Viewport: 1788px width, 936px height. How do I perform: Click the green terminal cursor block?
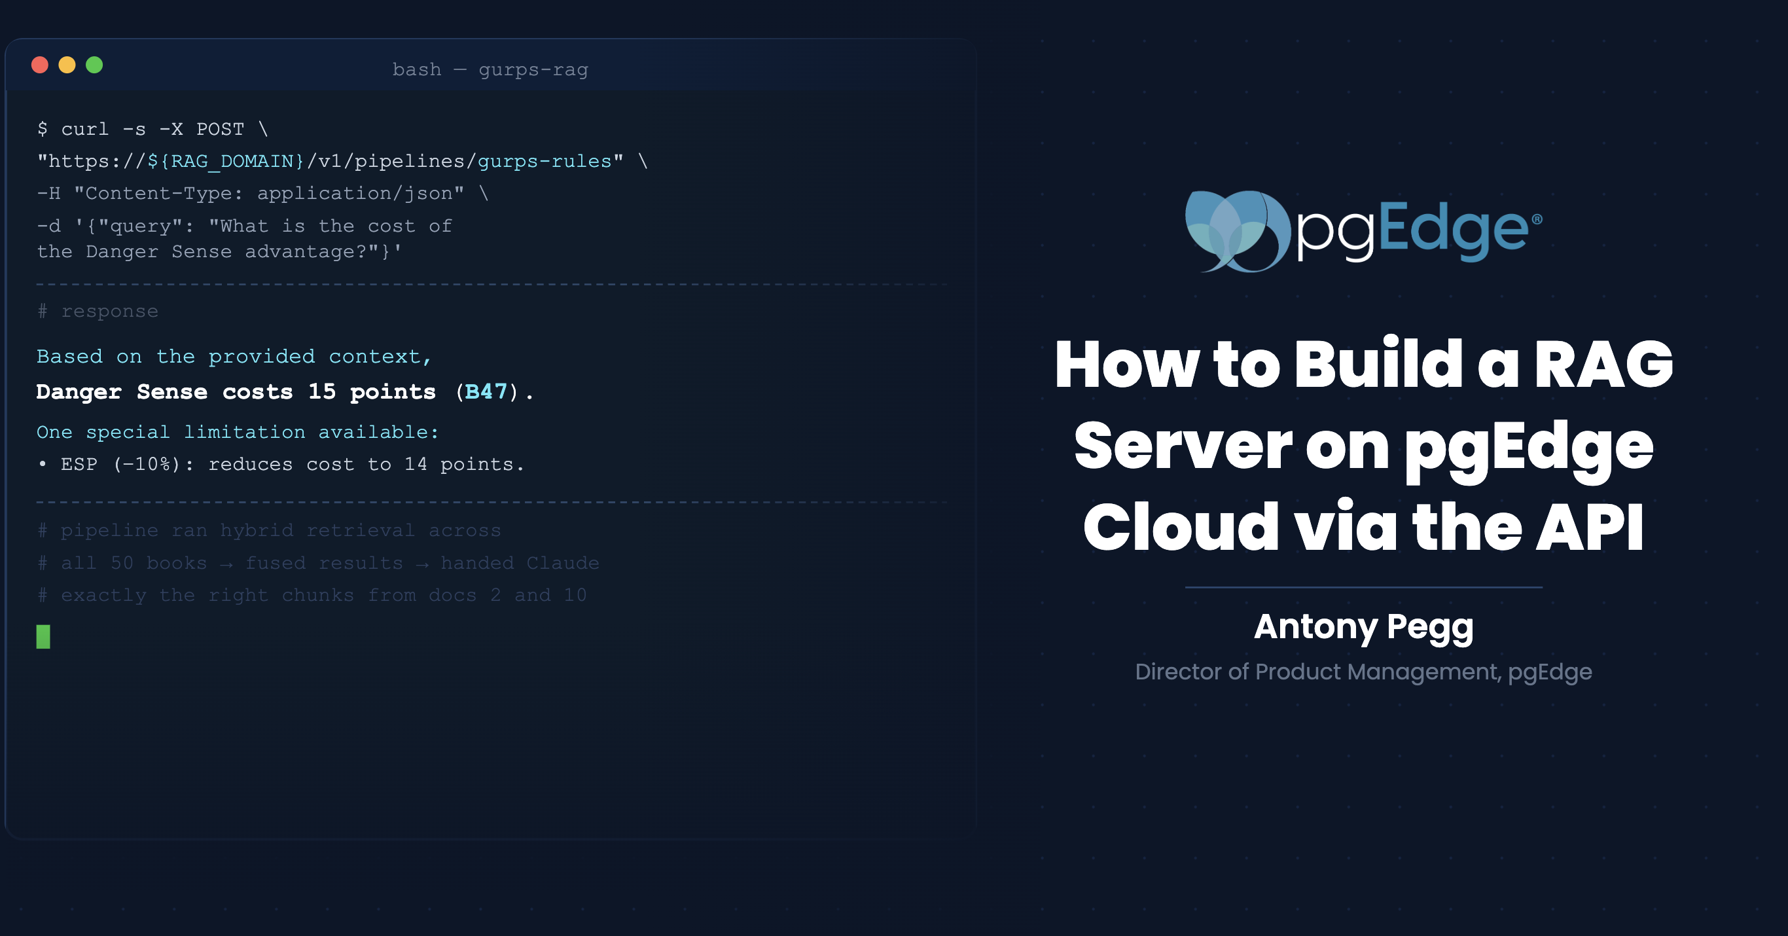pyautogui.click(x=43, y=637)
